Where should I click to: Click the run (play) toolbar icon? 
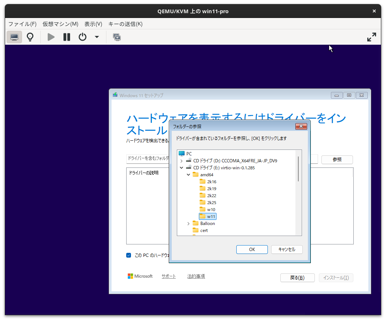coord(51,37)
